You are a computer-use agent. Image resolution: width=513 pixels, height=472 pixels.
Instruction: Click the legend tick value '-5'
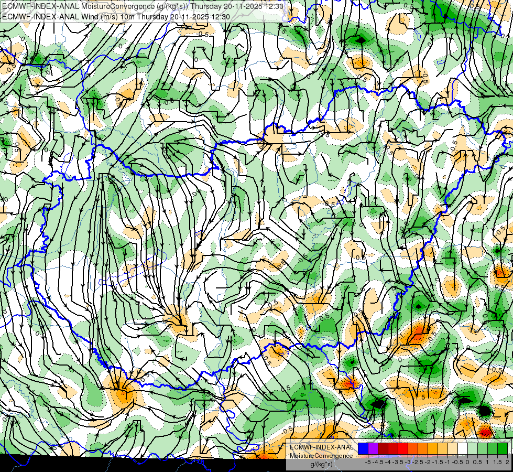(368, 462)
